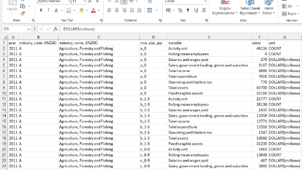Align text left in Hizalama
The image size is (302, 170).
(x=109, y=10)
